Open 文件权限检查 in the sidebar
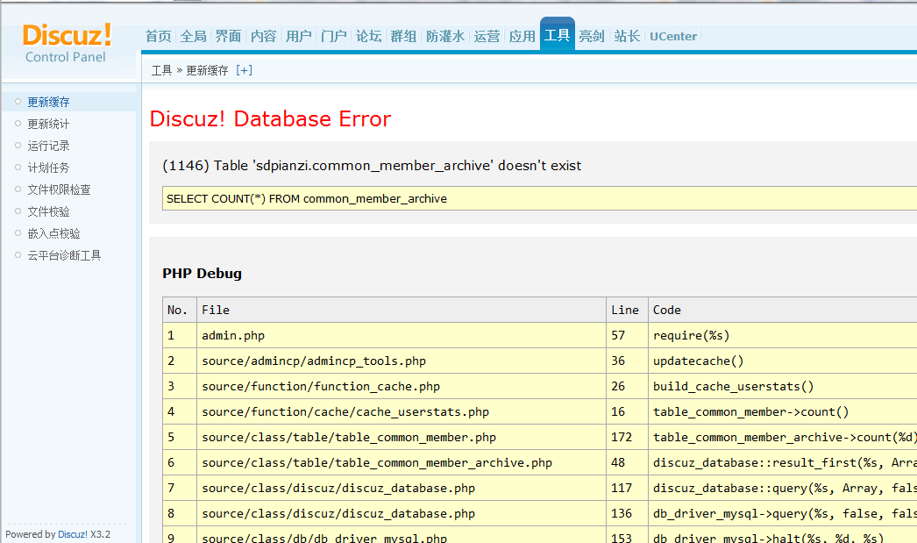This screenshot has width=917, height=543. pyautogui.click(x=59, y=189)
